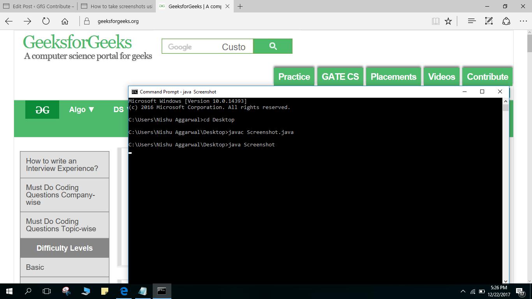Screen dimensions: 532x299
Task: Click the Wi-Fi network tray icon
Action: point(473,291)
